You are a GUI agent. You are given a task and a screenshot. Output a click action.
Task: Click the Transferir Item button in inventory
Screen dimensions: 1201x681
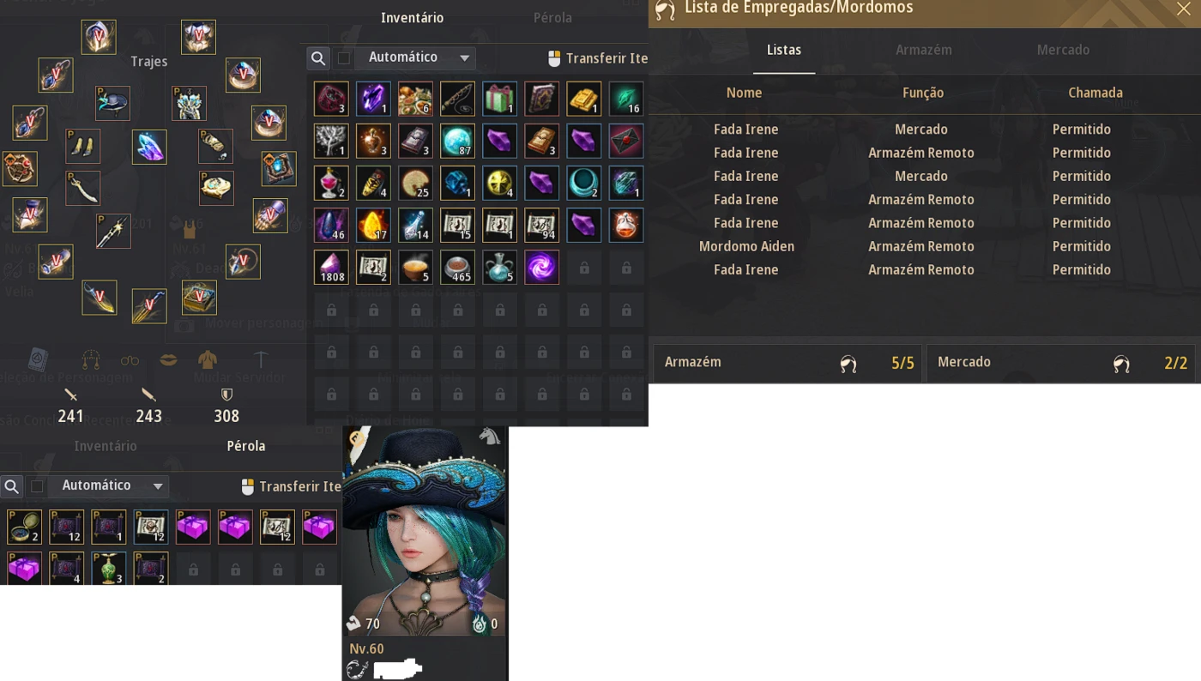pos(598,58)
